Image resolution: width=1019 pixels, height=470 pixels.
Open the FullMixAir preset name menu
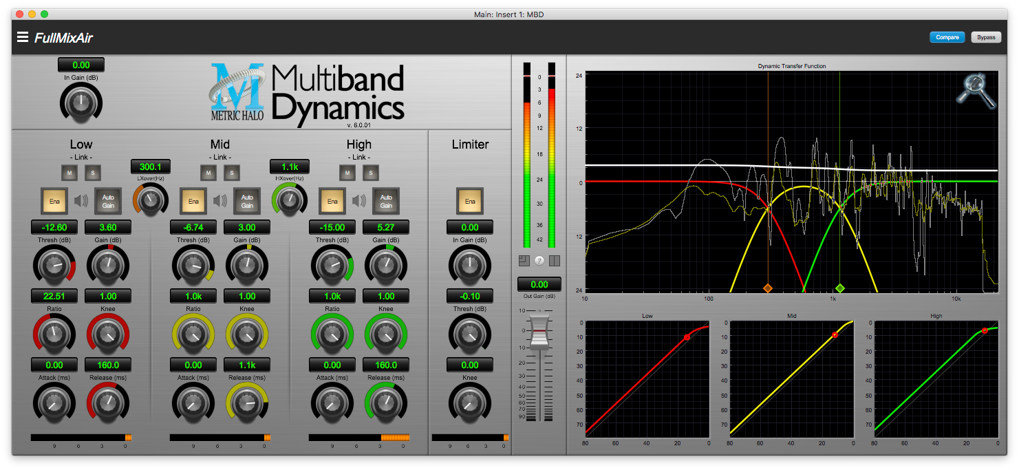point(64,38)
